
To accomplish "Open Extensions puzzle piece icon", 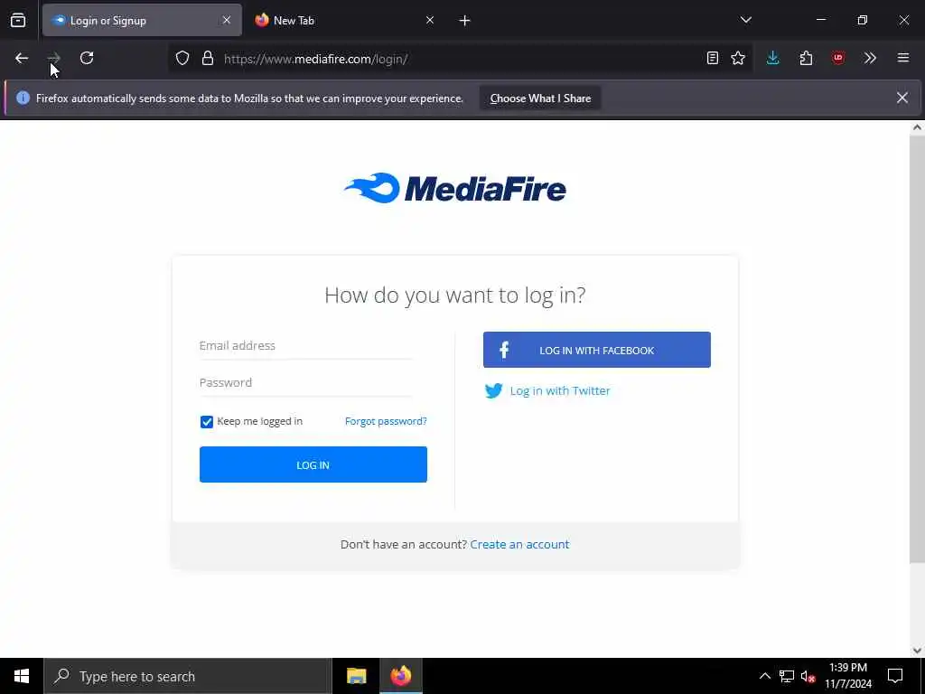I will click(806, 58).
